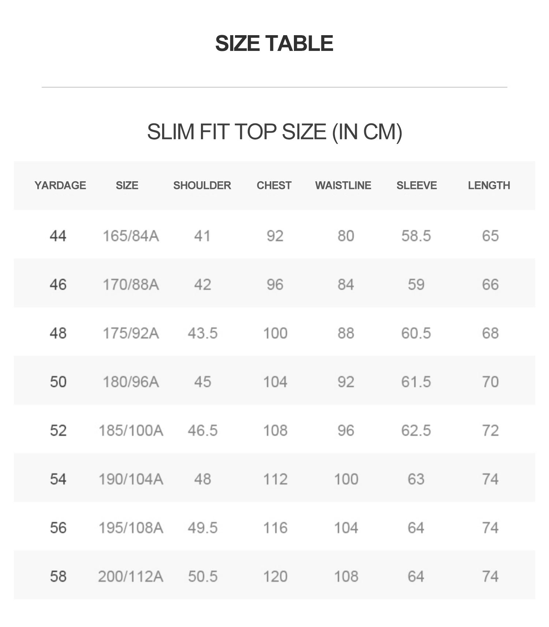Click the SHOULDER column header
549x627 pixels.
[202, 185]
